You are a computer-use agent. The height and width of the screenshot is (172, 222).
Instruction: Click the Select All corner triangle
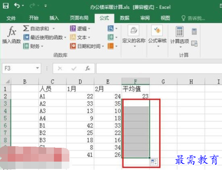(x=7, y=82)
